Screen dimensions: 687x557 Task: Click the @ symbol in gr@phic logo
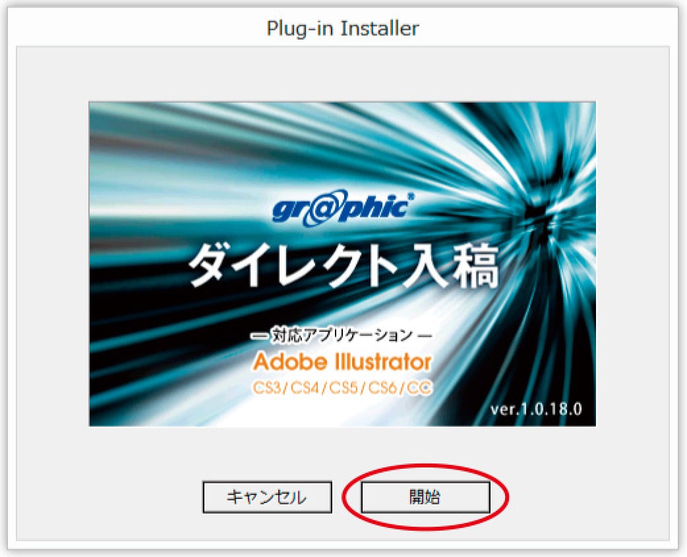332,211
